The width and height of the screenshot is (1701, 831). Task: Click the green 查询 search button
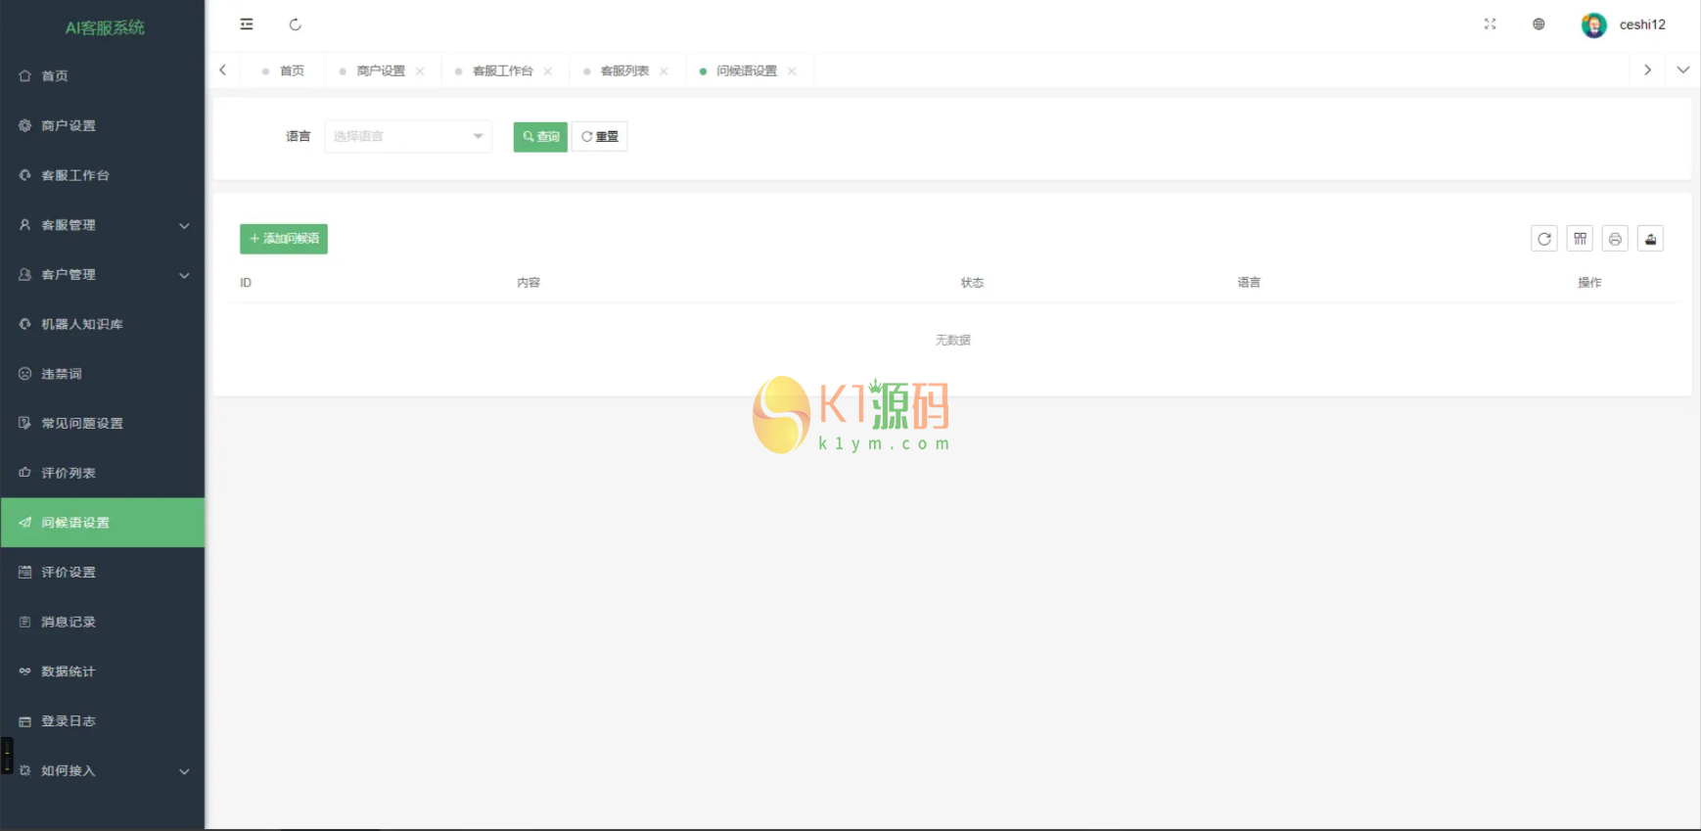pos(540,136)
